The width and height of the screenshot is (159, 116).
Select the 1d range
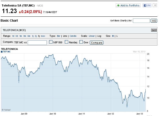[x=13, y=36]
